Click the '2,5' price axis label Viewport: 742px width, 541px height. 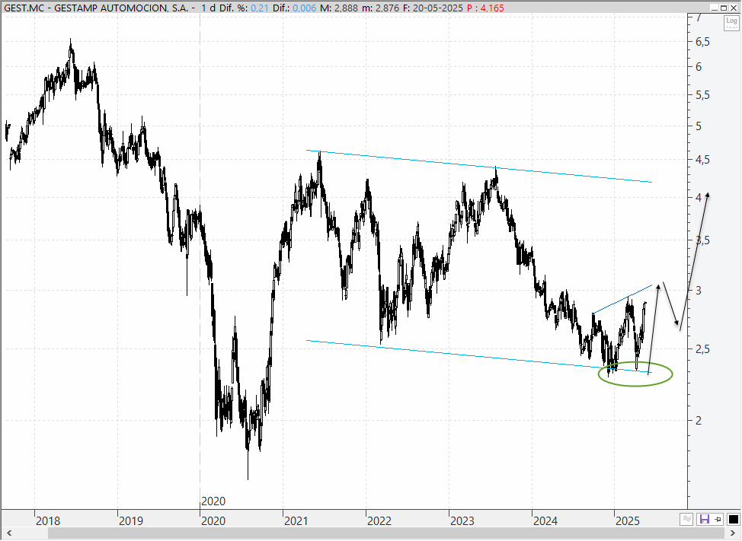pos(702,349)
